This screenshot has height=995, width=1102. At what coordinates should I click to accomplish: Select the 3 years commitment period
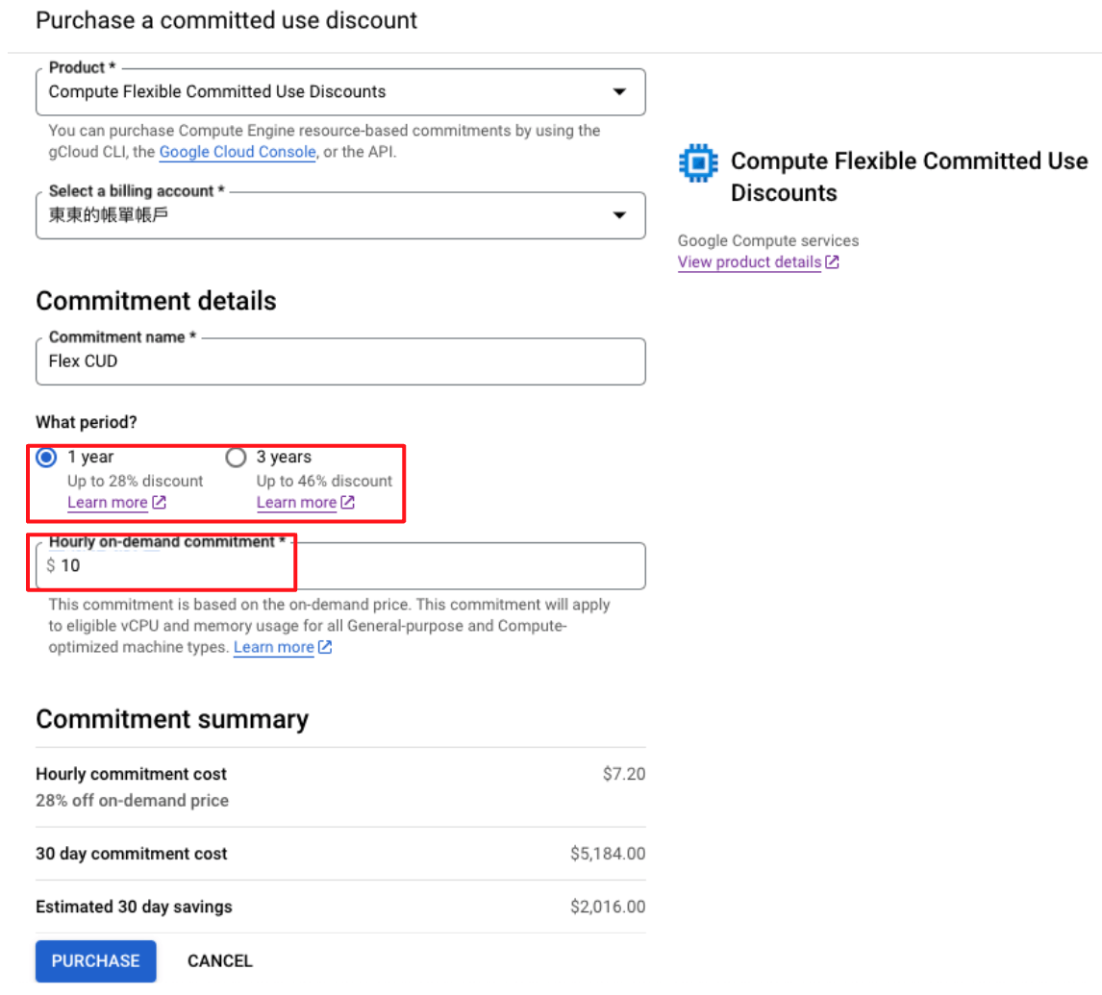click(236, 457)
